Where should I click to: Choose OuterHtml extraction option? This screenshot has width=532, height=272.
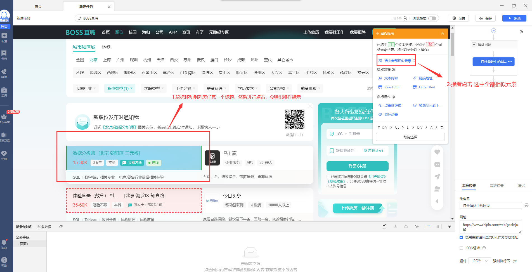[424, 87]
